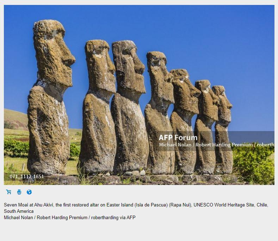Screen dimensions: 278x241
Task: Click the leftmost tallest Moai statue's head
Action: click(53, 53)
